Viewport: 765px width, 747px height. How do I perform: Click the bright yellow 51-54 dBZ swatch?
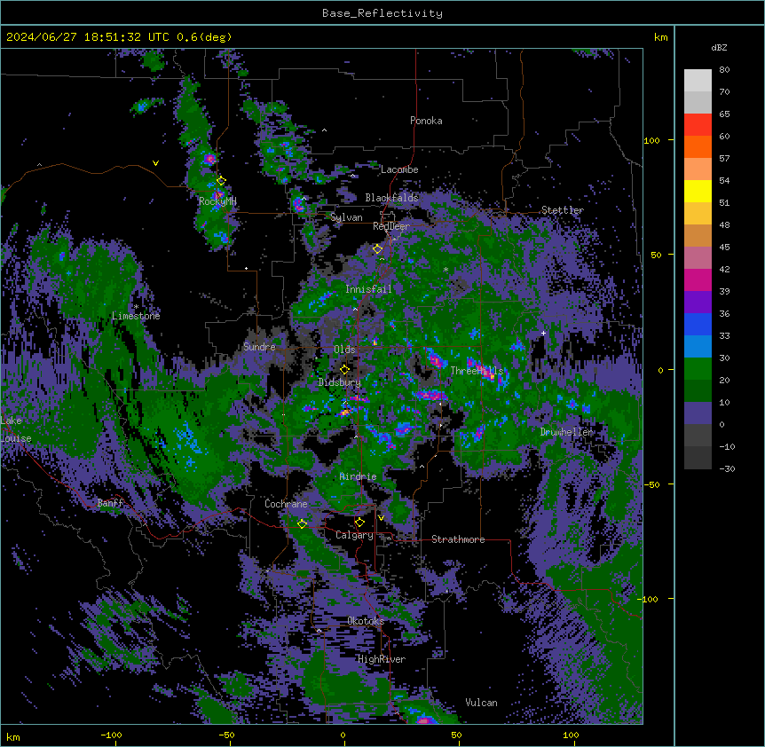[698, 191]
